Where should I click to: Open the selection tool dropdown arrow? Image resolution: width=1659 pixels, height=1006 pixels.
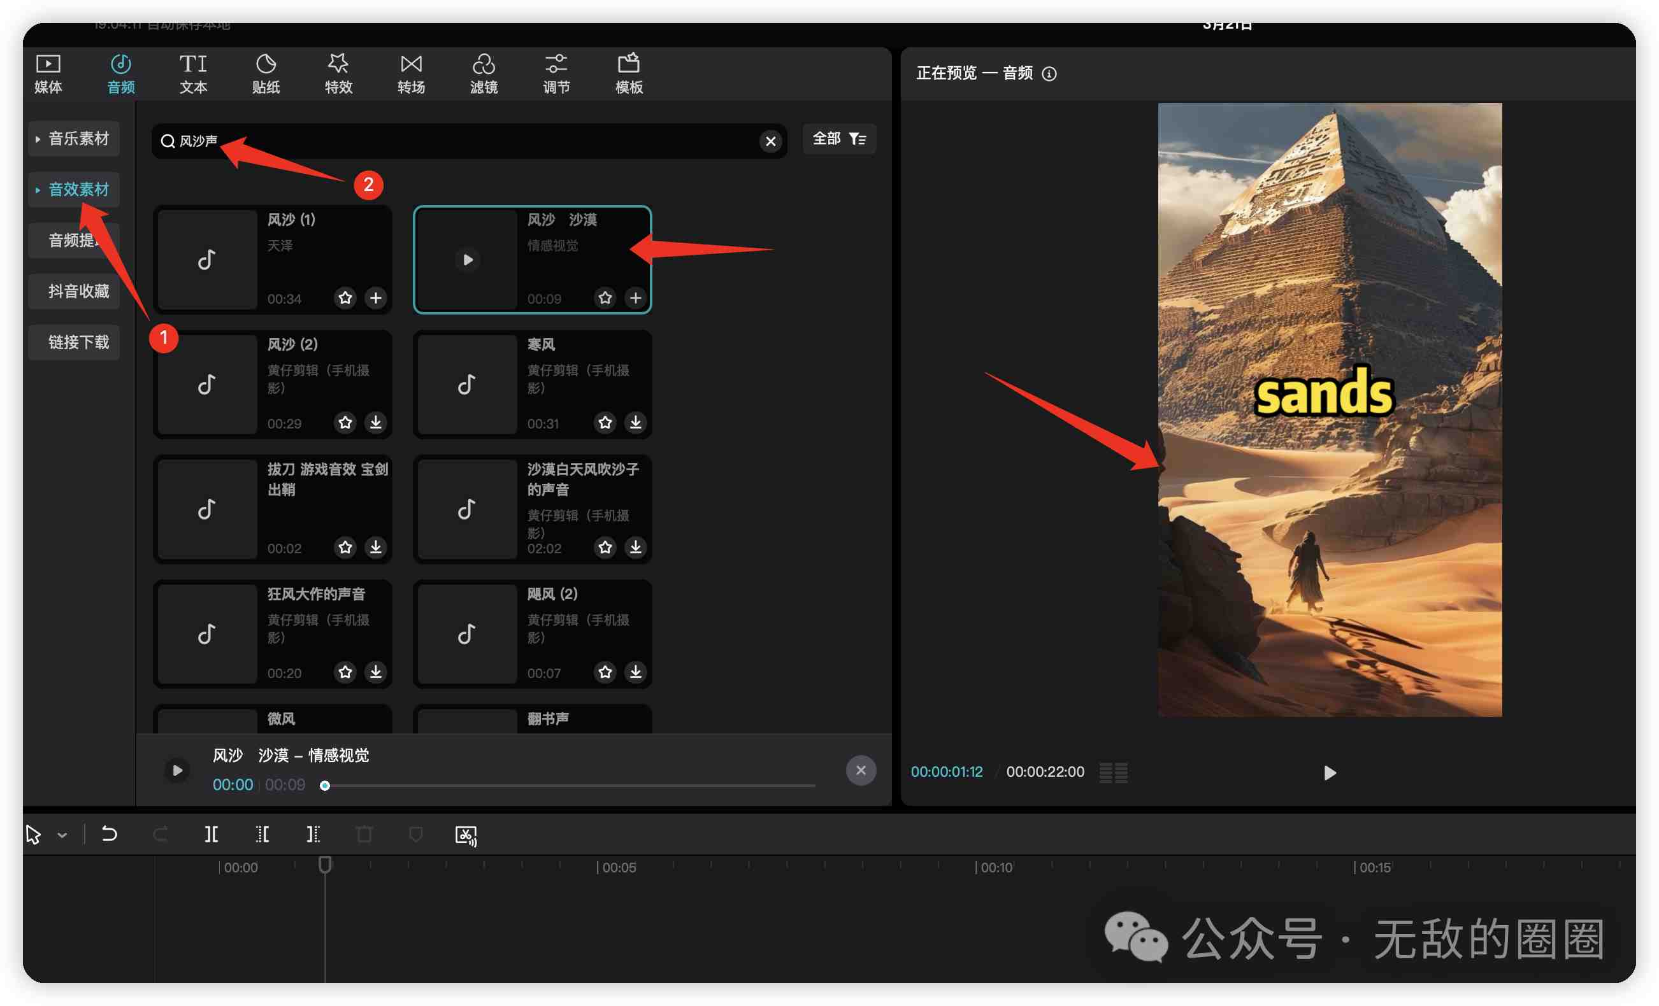point(62,835)
